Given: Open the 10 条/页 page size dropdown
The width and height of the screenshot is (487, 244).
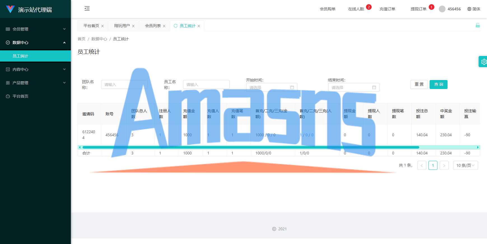Looking at the screenshot, I should [x=465, y=165].
